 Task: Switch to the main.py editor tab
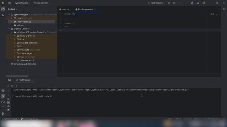click(64, 10)
